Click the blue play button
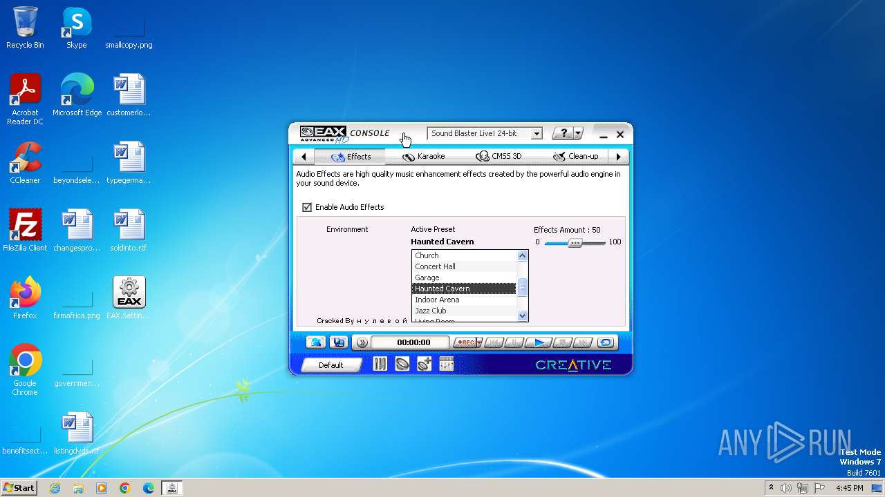The image size is (885, 497). [x=539, y=342]
